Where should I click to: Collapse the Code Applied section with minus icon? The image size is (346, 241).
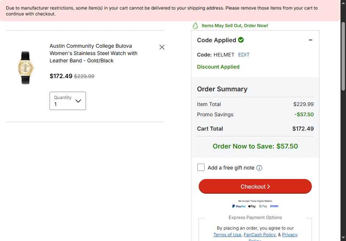(310, 40)
